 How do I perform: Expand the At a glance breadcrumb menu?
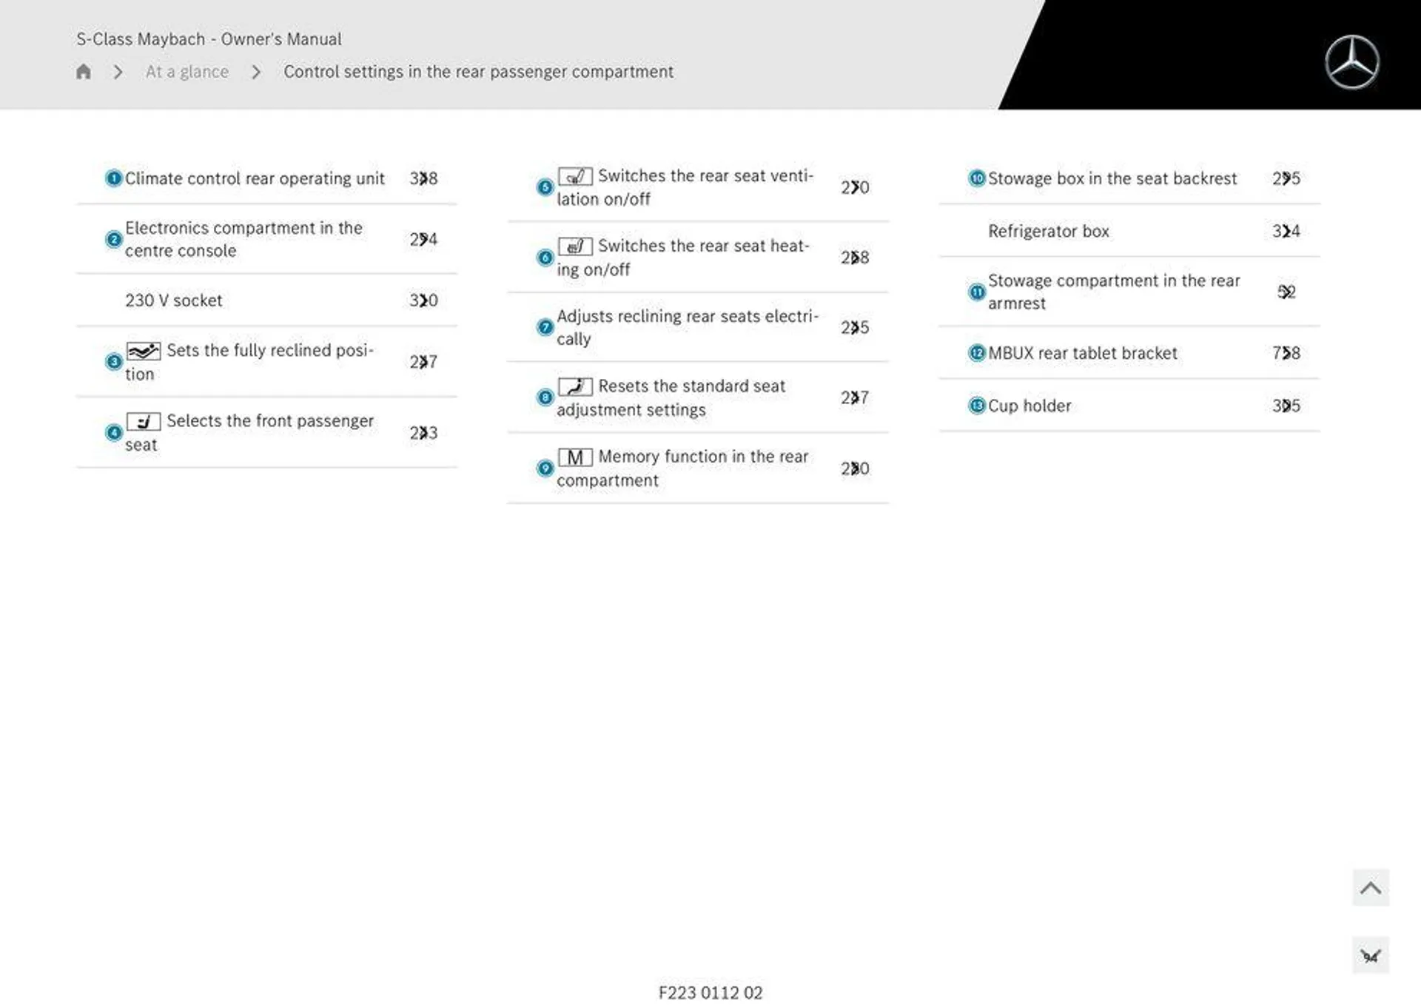[x=187, y=71]
